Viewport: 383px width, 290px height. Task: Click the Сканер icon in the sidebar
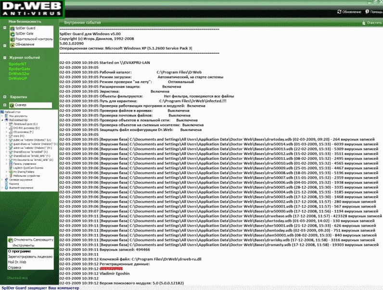point(12,105)
